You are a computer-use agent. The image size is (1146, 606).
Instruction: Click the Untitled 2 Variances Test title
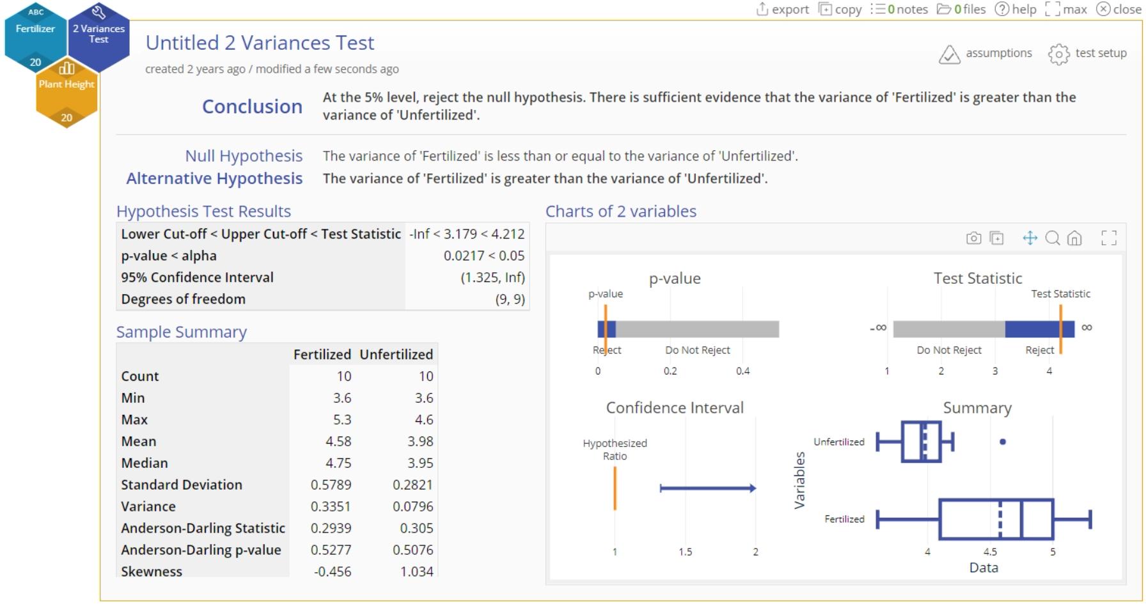pyautogui.click(x=260, y=43)
